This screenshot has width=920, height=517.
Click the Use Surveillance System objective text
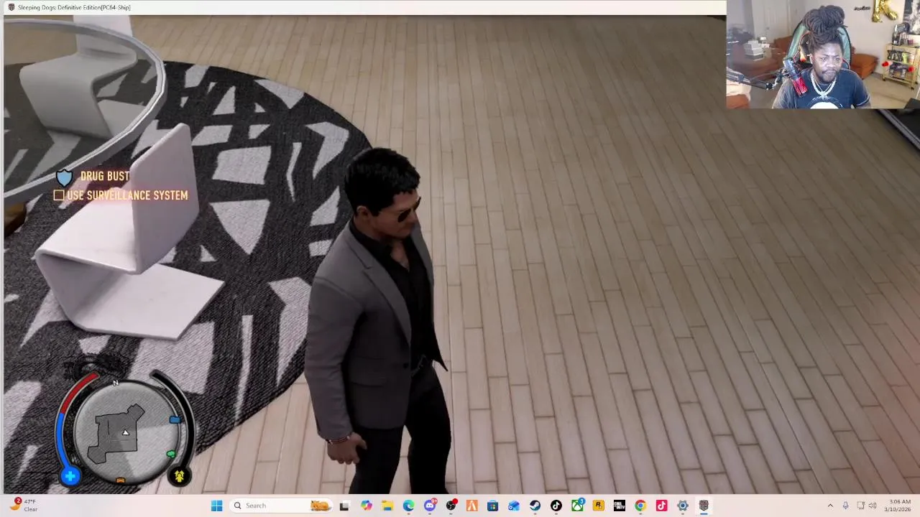click(127, 195)
